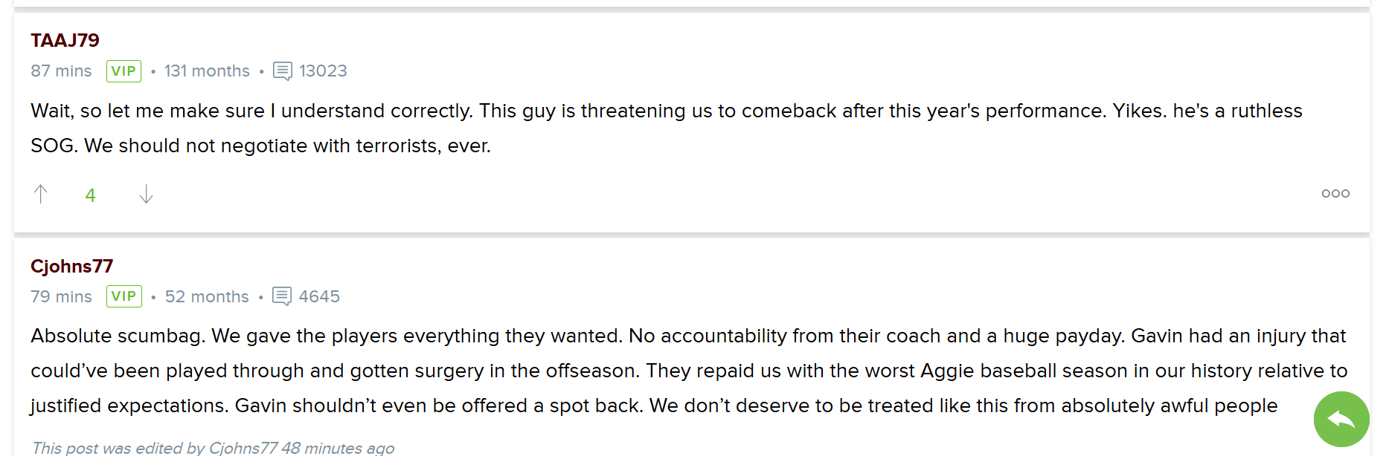Click Cjohns77's post text starting Absolute scumbag
1386x456 pixels.
point(689,371)
